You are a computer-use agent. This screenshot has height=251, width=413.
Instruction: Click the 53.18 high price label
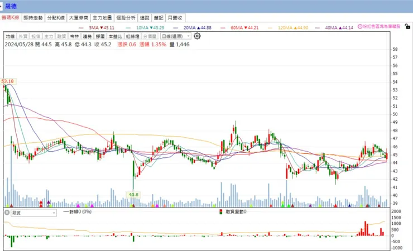point(8,81)
